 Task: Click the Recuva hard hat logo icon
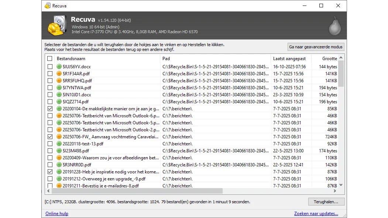[58, 25]
